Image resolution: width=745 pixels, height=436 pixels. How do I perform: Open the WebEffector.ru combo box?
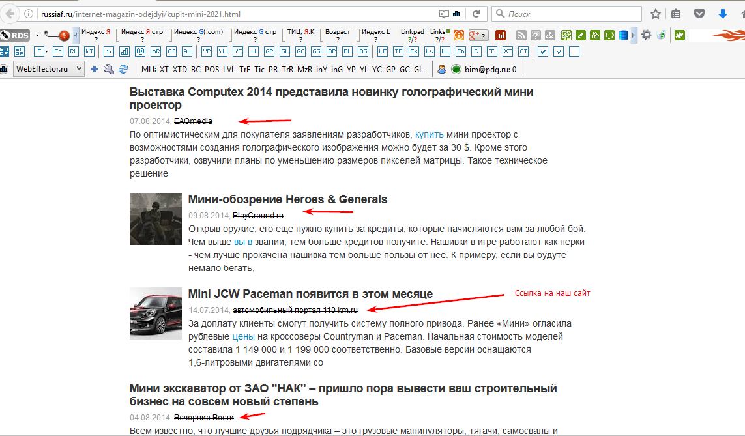pyautogui.click(x=49, y=69)
